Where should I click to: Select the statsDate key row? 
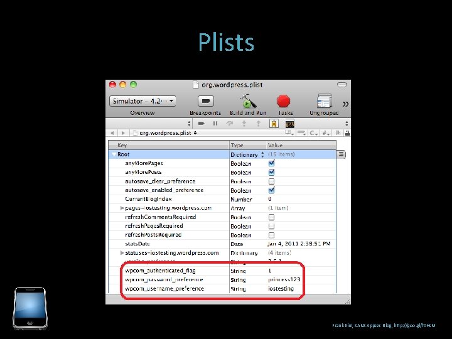pos(222,244)
